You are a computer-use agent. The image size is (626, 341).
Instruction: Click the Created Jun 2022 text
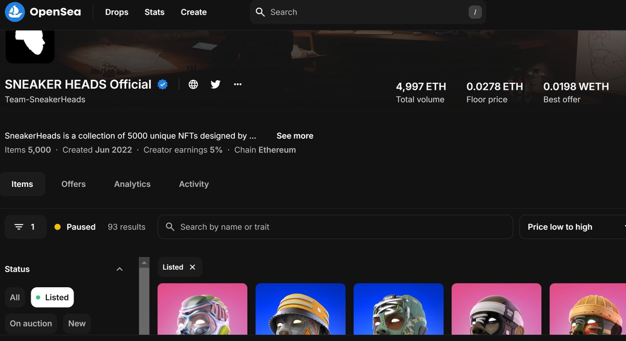(x=97, y=150)
